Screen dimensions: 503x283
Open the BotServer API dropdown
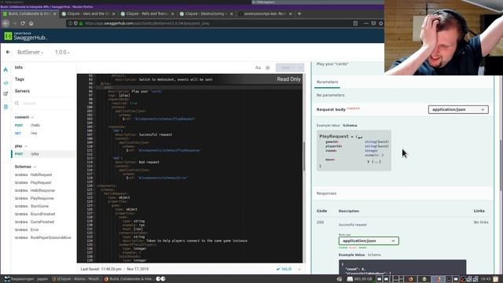(30, 52)
